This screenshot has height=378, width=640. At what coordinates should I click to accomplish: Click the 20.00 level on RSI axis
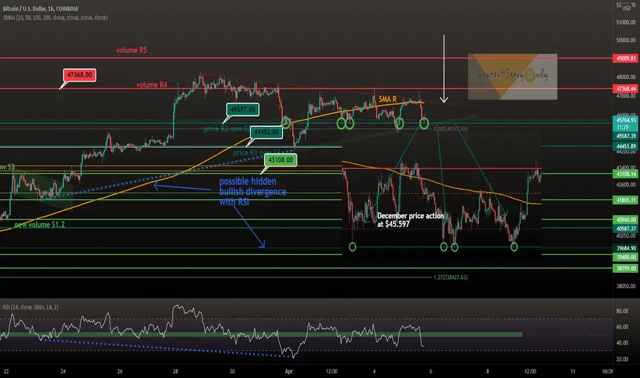point(622,359)
